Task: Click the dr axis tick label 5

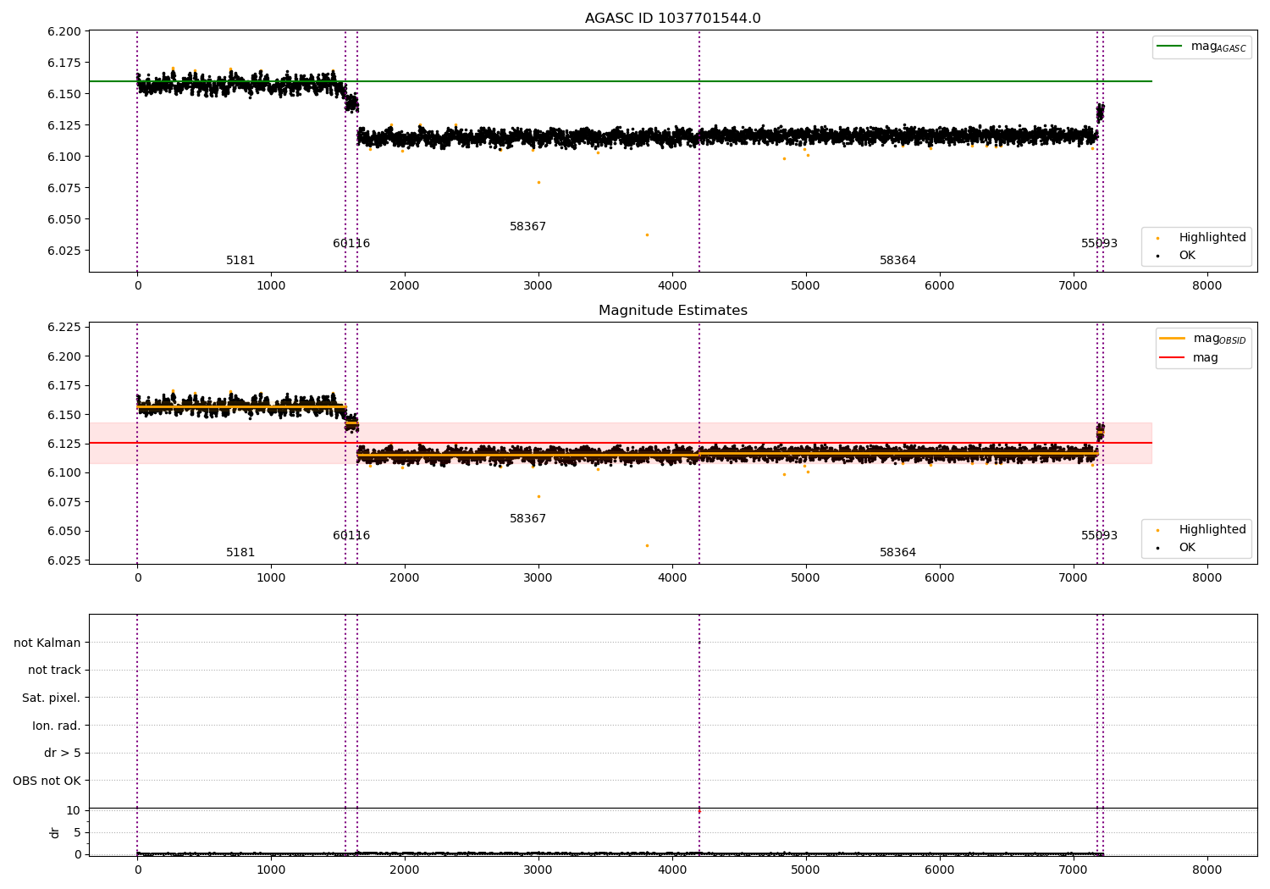Action: (x=77, y=832)
